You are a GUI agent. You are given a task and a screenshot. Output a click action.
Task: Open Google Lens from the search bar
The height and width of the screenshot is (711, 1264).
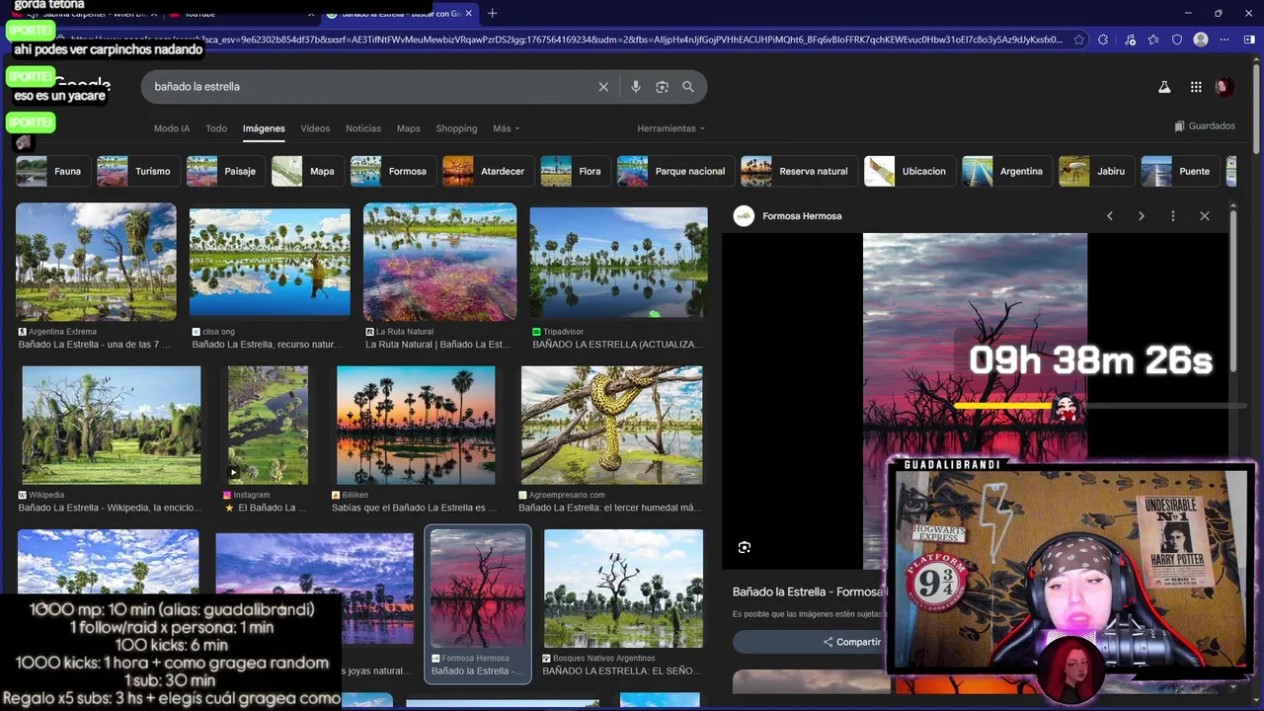(662, 87)
